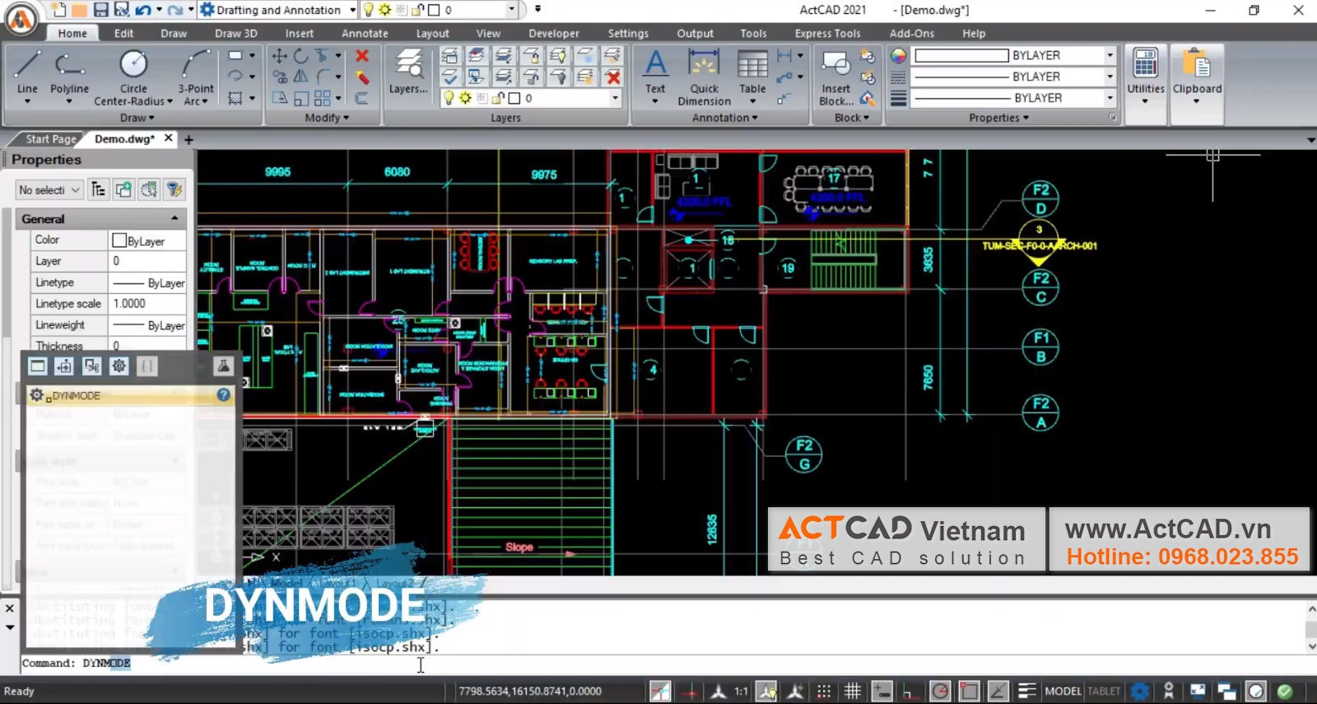This screenshot has width=1317, height=704.
Task: Toggle grid display in status bar
Action: (x=853, y=691)
